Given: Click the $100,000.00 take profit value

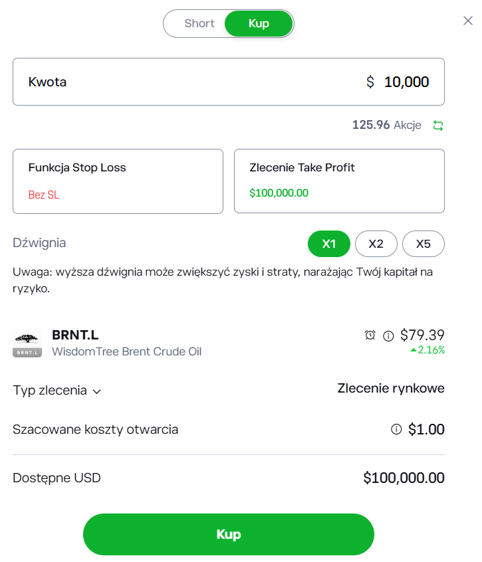Looking at the screenshot, I should pos(279,193).
